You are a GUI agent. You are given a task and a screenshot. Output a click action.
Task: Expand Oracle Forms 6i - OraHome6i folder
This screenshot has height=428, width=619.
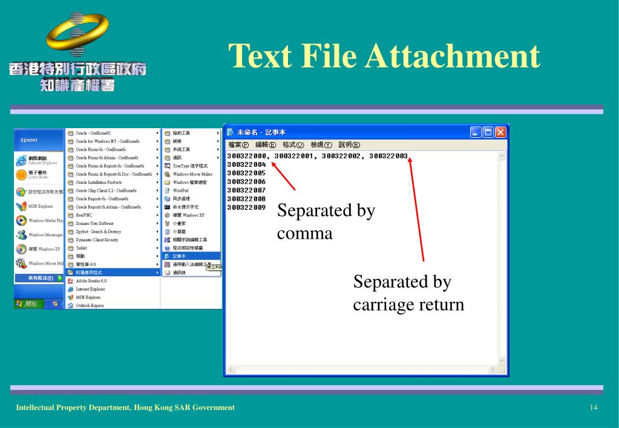point(113,149)
